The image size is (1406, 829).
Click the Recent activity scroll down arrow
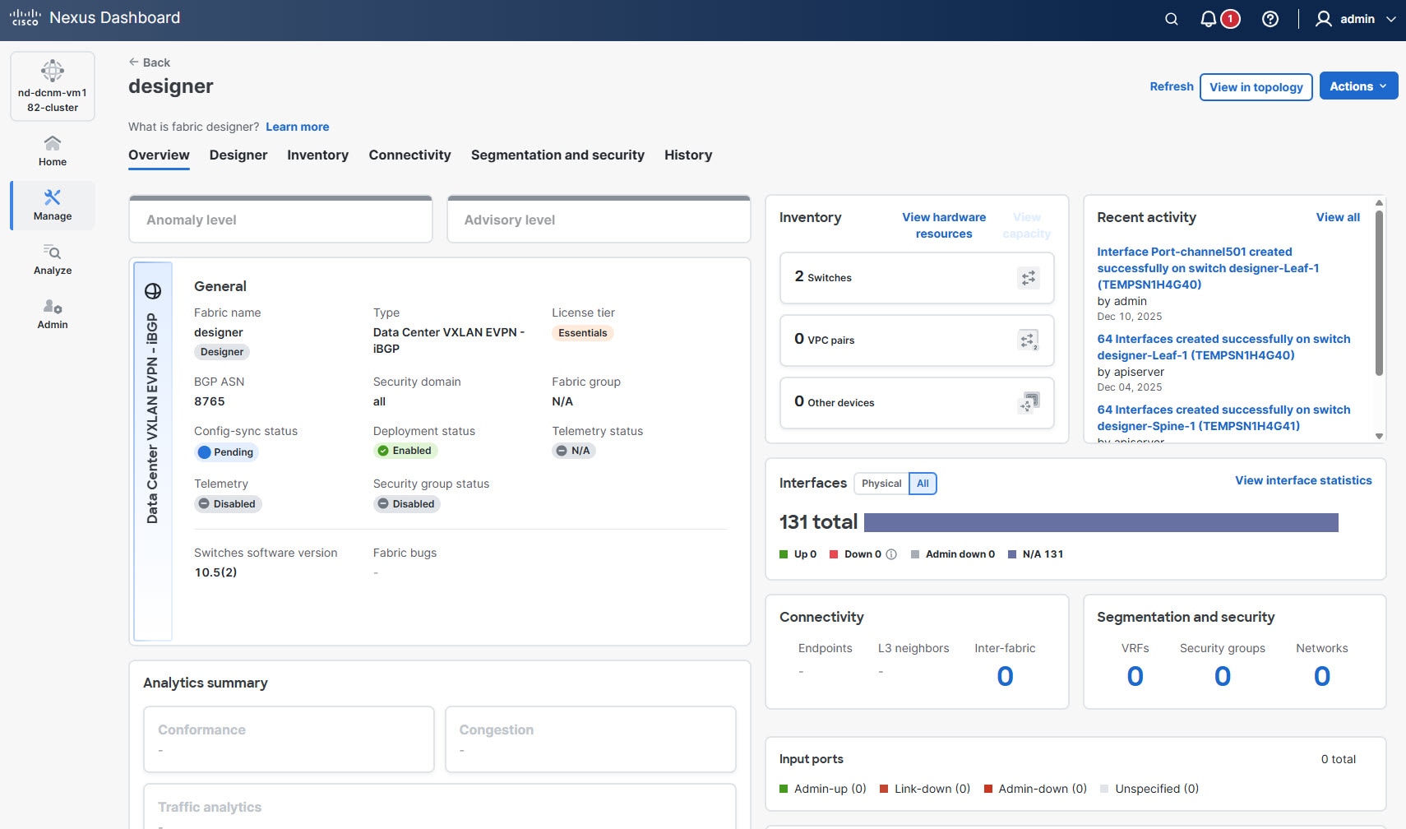tap(1379, 437)
